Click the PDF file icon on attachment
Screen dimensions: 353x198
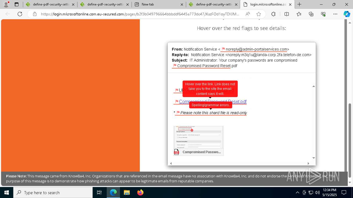click(176, 152)
